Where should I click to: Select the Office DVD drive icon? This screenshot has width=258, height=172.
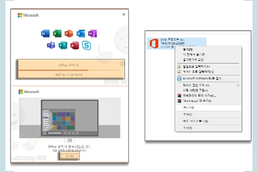click(x=154, y=43)
